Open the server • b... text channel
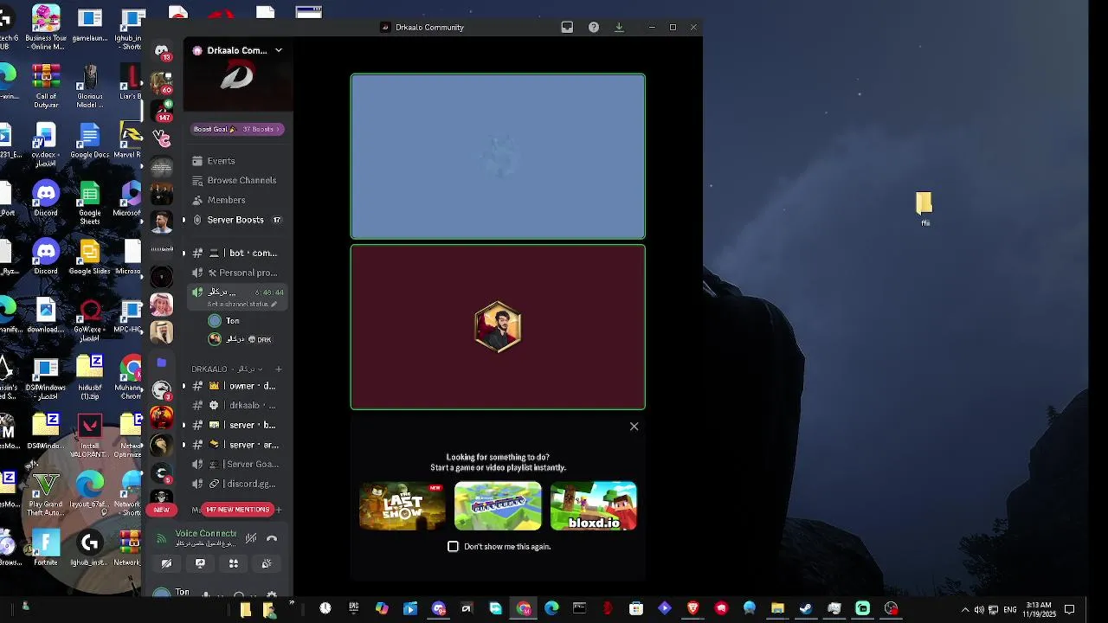 (237, 425)
